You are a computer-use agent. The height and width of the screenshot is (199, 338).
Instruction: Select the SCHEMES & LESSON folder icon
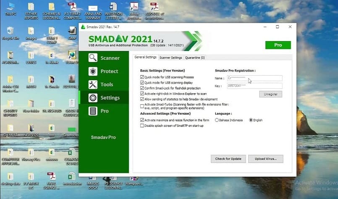[51, 11]
